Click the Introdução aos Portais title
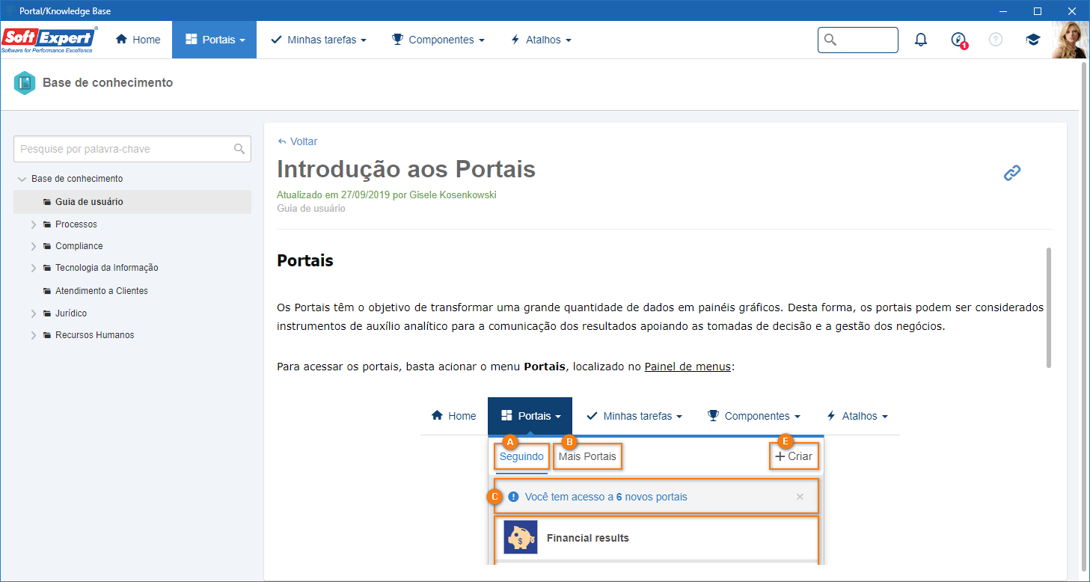The height and width of the screenshot is (582, 1090). [x=406, y=169]
